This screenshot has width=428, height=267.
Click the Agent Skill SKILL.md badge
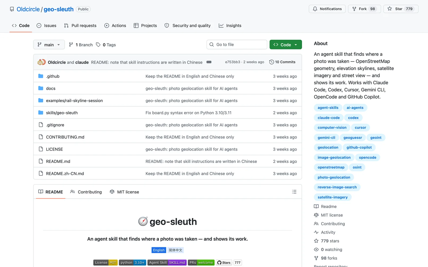(x=167, y=262)
